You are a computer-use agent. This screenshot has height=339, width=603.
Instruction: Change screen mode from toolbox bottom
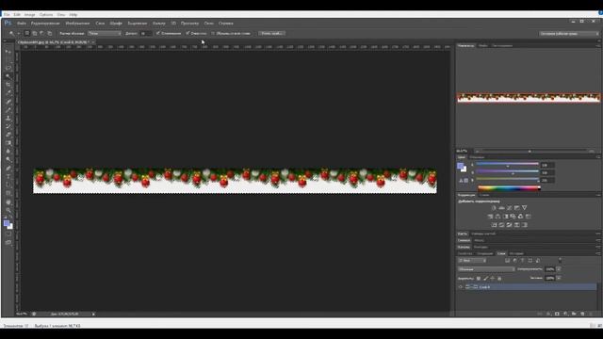[8, 243]
